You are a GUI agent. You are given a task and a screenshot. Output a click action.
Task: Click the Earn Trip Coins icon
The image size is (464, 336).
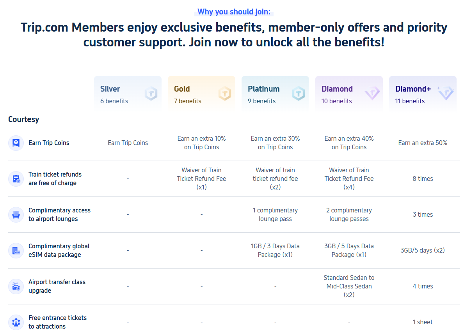point(16,143)
